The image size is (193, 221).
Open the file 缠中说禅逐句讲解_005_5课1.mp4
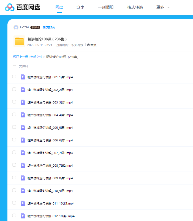(50, 128)
